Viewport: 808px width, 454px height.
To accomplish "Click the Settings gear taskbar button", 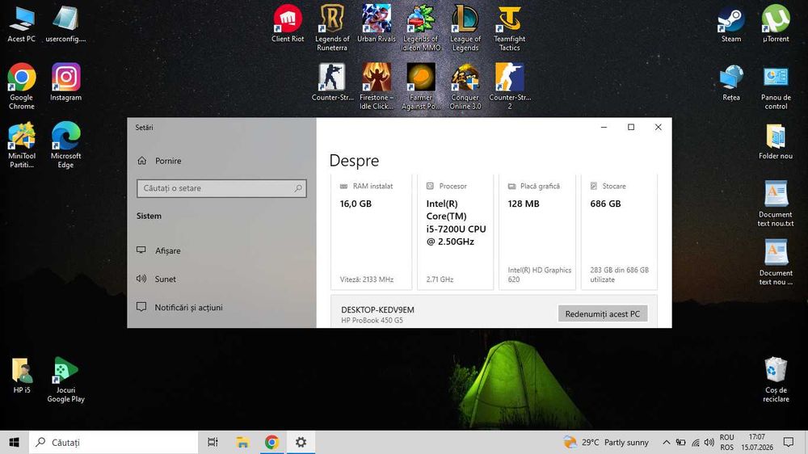I will pos(301,442).
